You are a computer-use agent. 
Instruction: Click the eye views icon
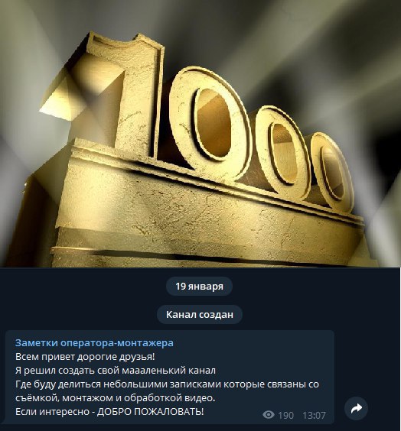click(x=269, y=414)
